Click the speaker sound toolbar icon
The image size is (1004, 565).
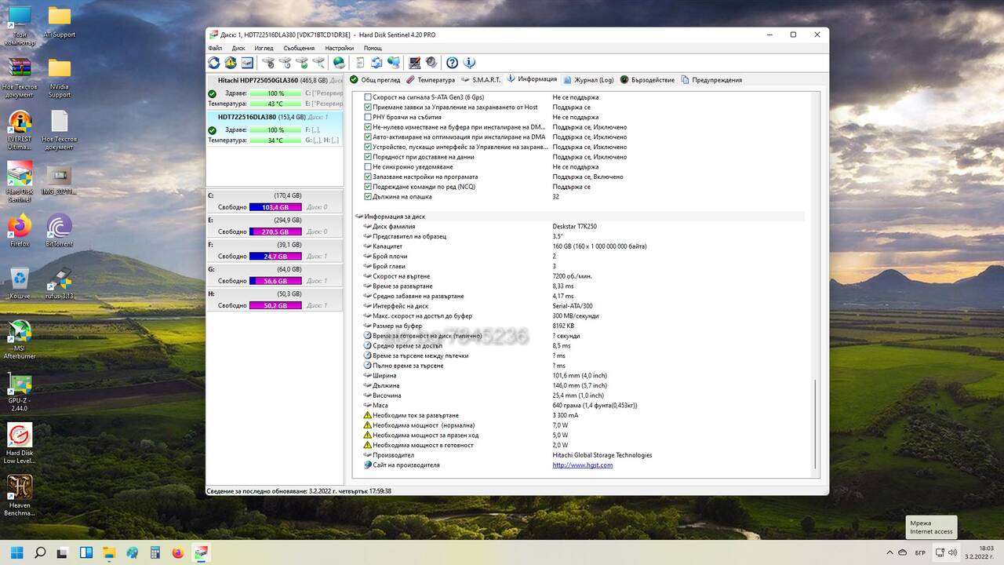tap(431, 63)
